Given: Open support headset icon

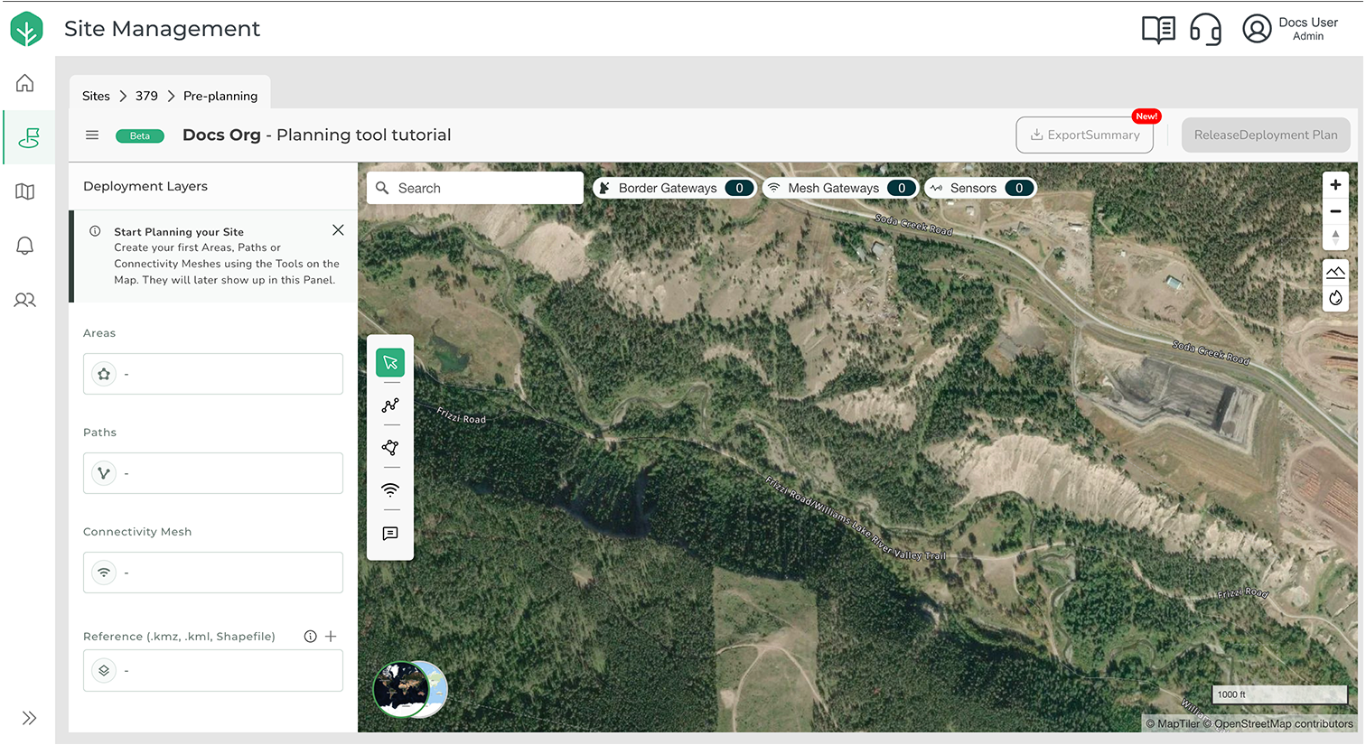Looking at the screenshot, I should [x=1205, y=30].
